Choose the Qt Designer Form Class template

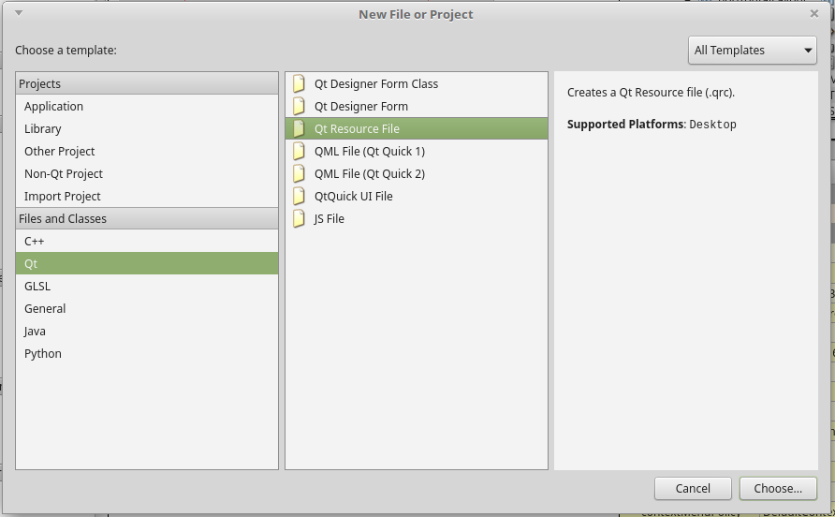417,83
